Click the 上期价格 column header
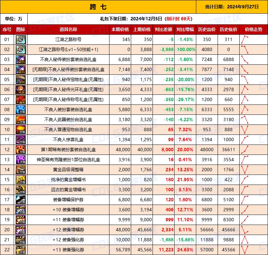This screenshot has width=268, height=255. coord(142,30)
